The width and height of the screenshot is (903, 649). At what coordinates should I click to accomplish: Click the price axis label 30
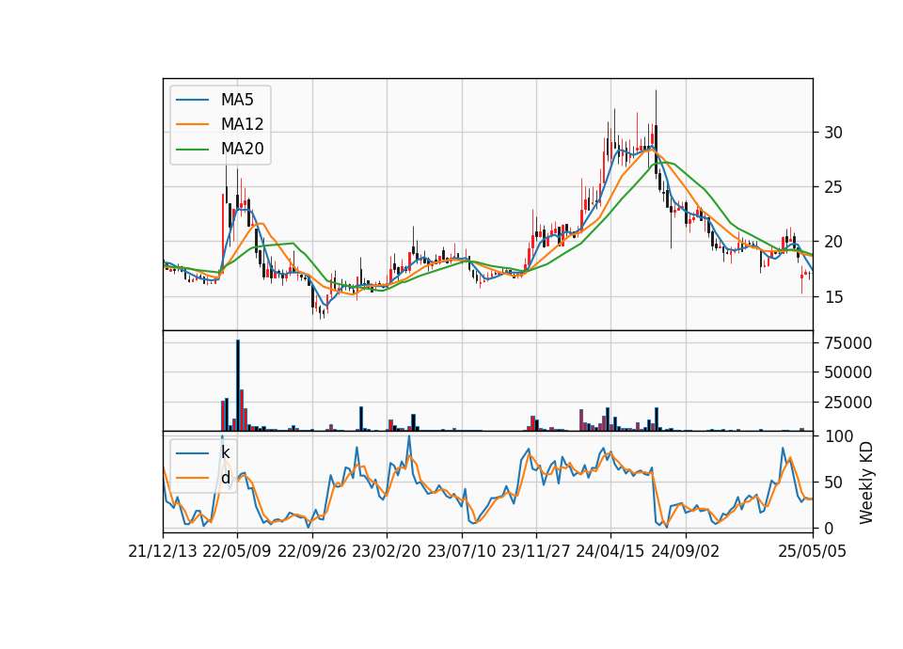(833, 133)
